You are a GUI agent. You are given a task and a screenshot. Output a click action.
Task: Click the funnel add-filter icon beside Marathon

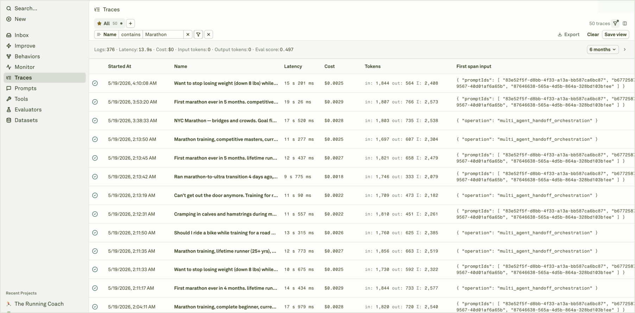click(199, 35)
